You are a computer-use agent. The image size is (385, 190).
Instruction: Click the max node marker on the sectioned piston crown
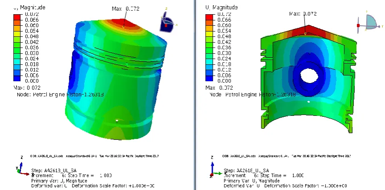(x=306, y=33)
